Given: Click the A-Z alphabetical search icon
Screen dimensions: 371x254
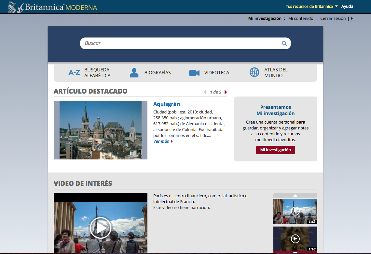Looking at the screenshot, I should point(74,73).
